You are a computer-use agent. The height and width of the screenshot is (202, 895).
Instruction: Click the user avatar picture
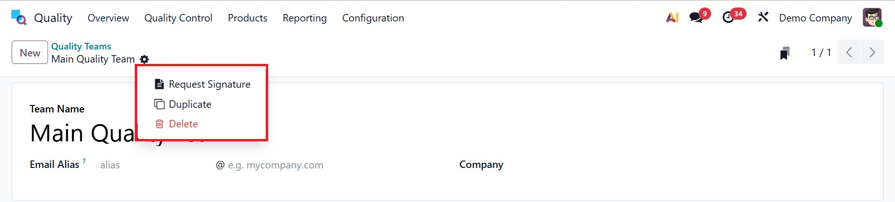[x=872, y=18]
